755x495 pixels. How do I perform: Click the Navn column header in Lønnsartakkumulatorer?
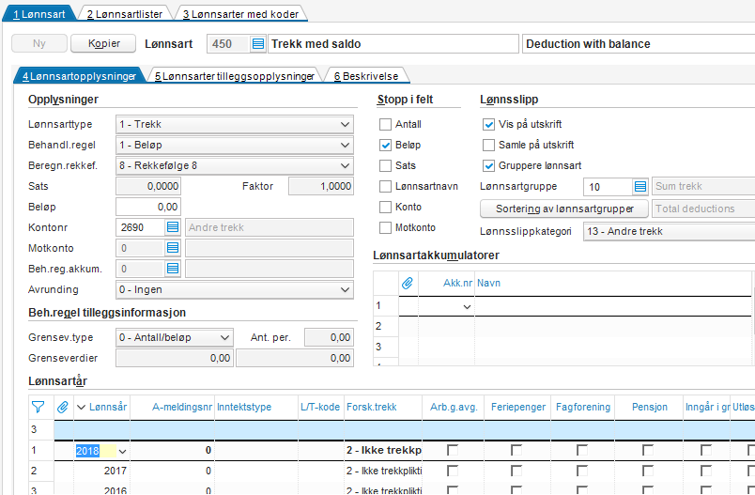612,283
